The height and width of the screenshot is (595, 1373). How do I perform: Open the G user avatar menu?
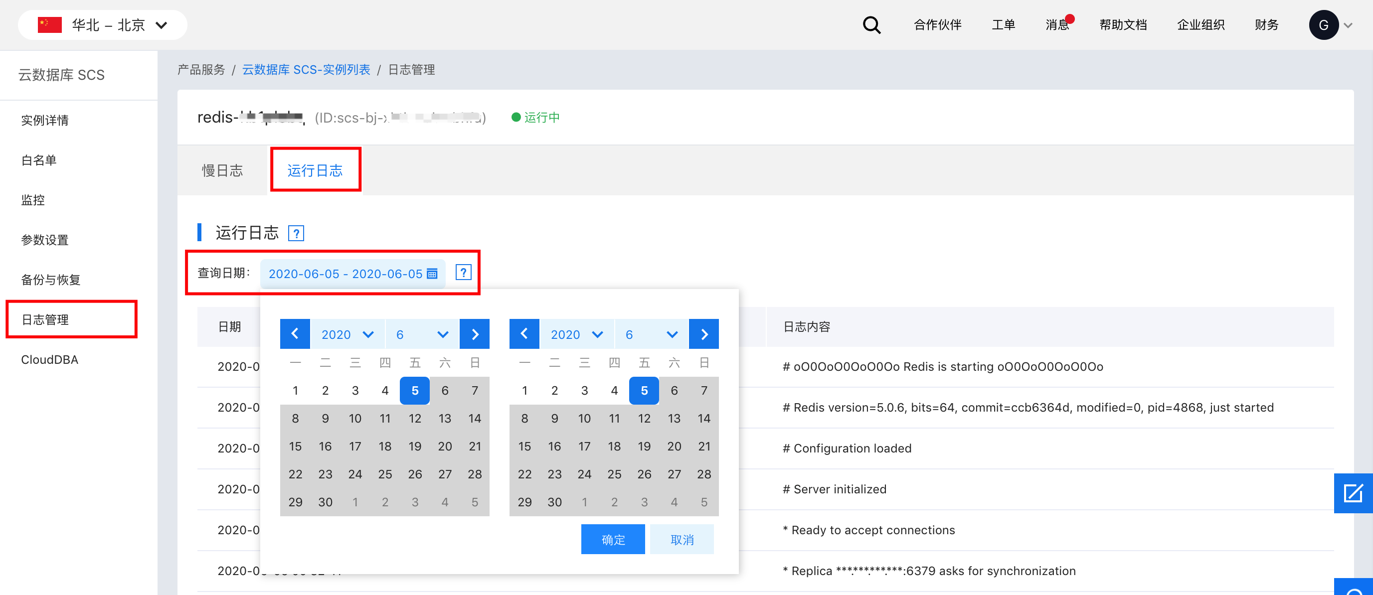(x=1323, y=25)
